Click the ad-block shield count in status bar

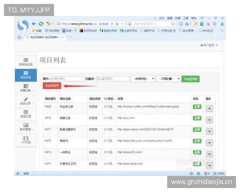pos(207,174)
